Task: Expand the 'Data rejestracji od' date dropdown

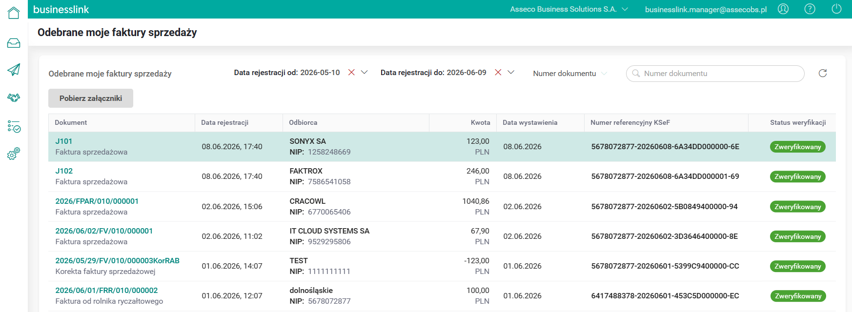Action: [364, 72]
